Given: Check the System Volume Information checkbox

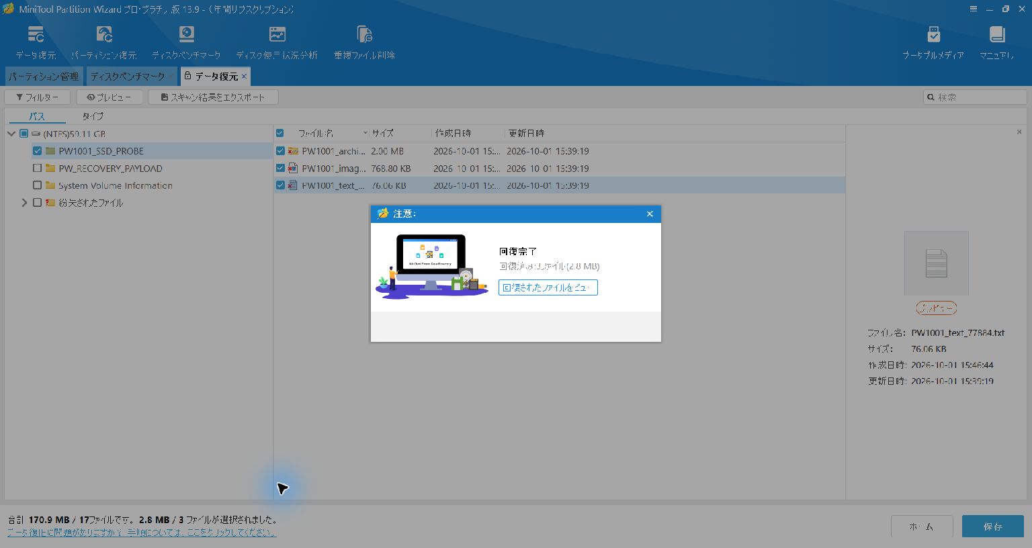Looking at the screenshot, I should tap(38, 185).
